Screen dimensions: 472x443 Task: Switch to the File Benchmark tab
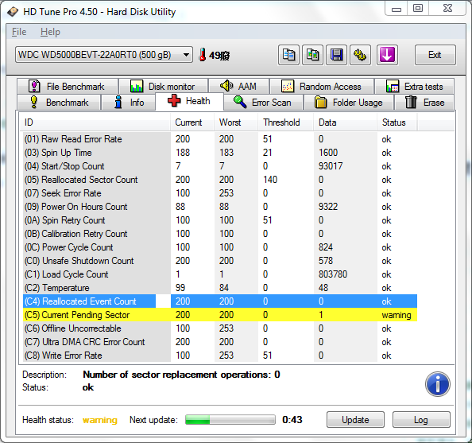pyautogui.click(x=68, y=87)
